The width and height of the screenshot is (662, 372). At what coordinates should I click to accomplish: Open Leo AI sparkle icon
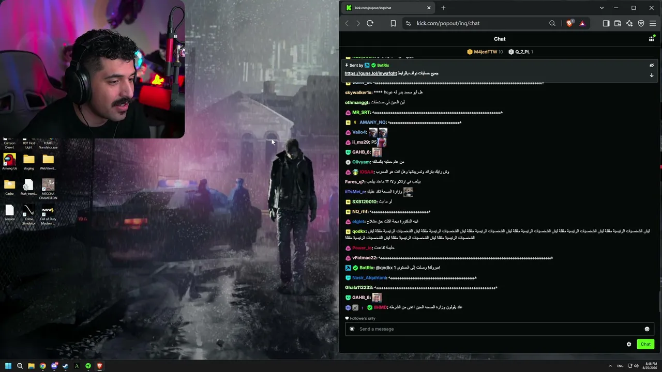pos(629,23)
